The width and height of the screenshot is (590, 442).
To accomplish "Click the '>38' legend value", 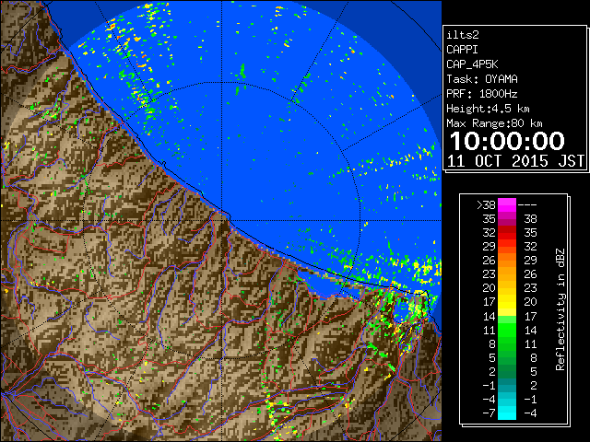I will [x=486, y=205].
